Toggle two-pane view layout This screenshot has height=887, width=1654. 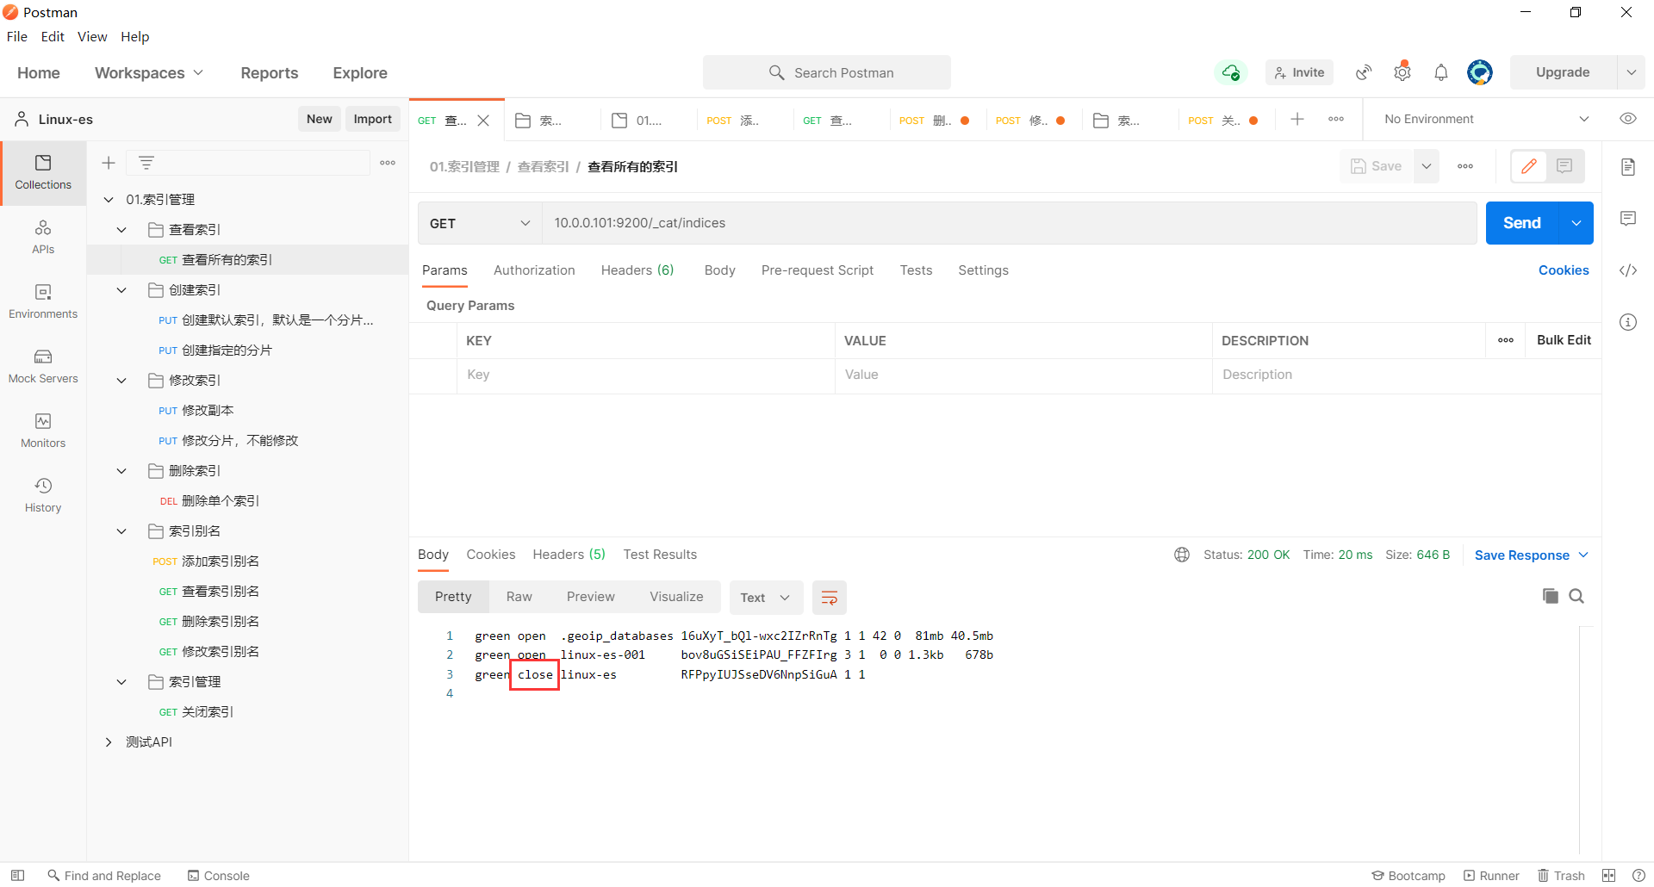click(x=1608, y=876)
